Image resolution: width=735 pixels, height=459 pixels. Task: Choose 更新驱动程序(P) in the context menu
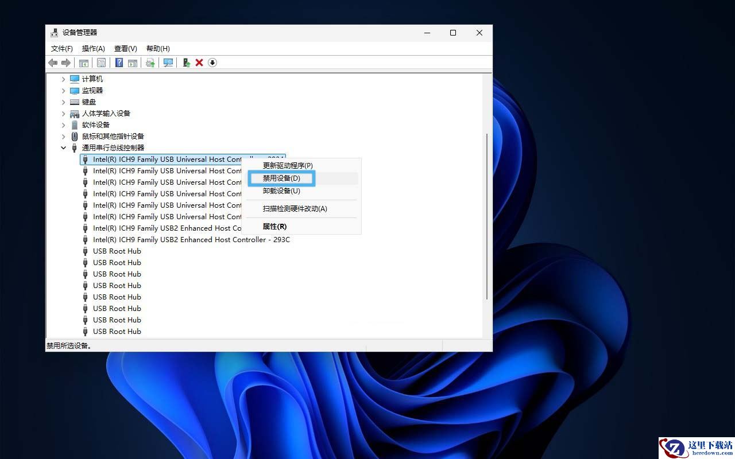[x=302, y=166]
